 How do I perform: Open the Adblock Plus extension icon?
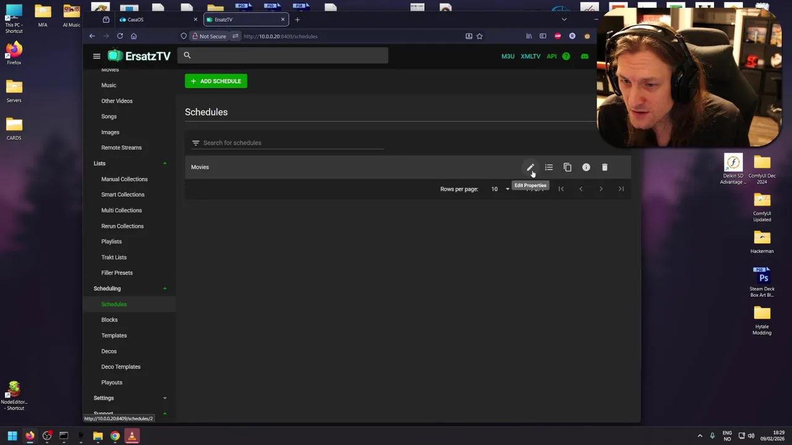558,36
